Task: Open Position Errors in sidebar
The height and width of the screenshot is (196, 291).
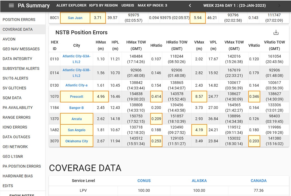Action: [x=19, y=20]
